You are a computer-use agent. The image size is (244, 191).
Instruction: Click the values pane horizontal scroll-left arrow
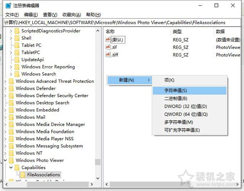(107, 185)
